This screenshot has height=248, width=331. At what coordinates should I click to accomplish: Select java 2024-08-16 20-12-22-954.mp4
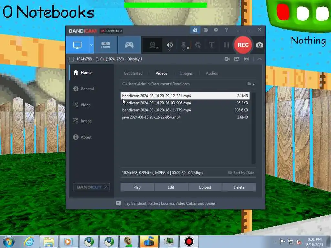185,117
